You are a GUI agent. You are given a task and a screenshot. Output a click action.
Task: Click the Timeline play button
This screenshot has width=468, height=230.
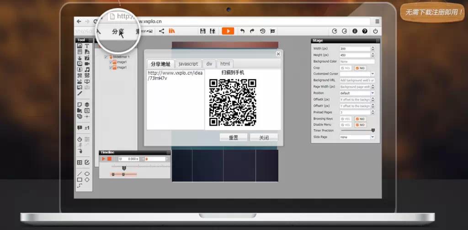click(x=104, y=159)
